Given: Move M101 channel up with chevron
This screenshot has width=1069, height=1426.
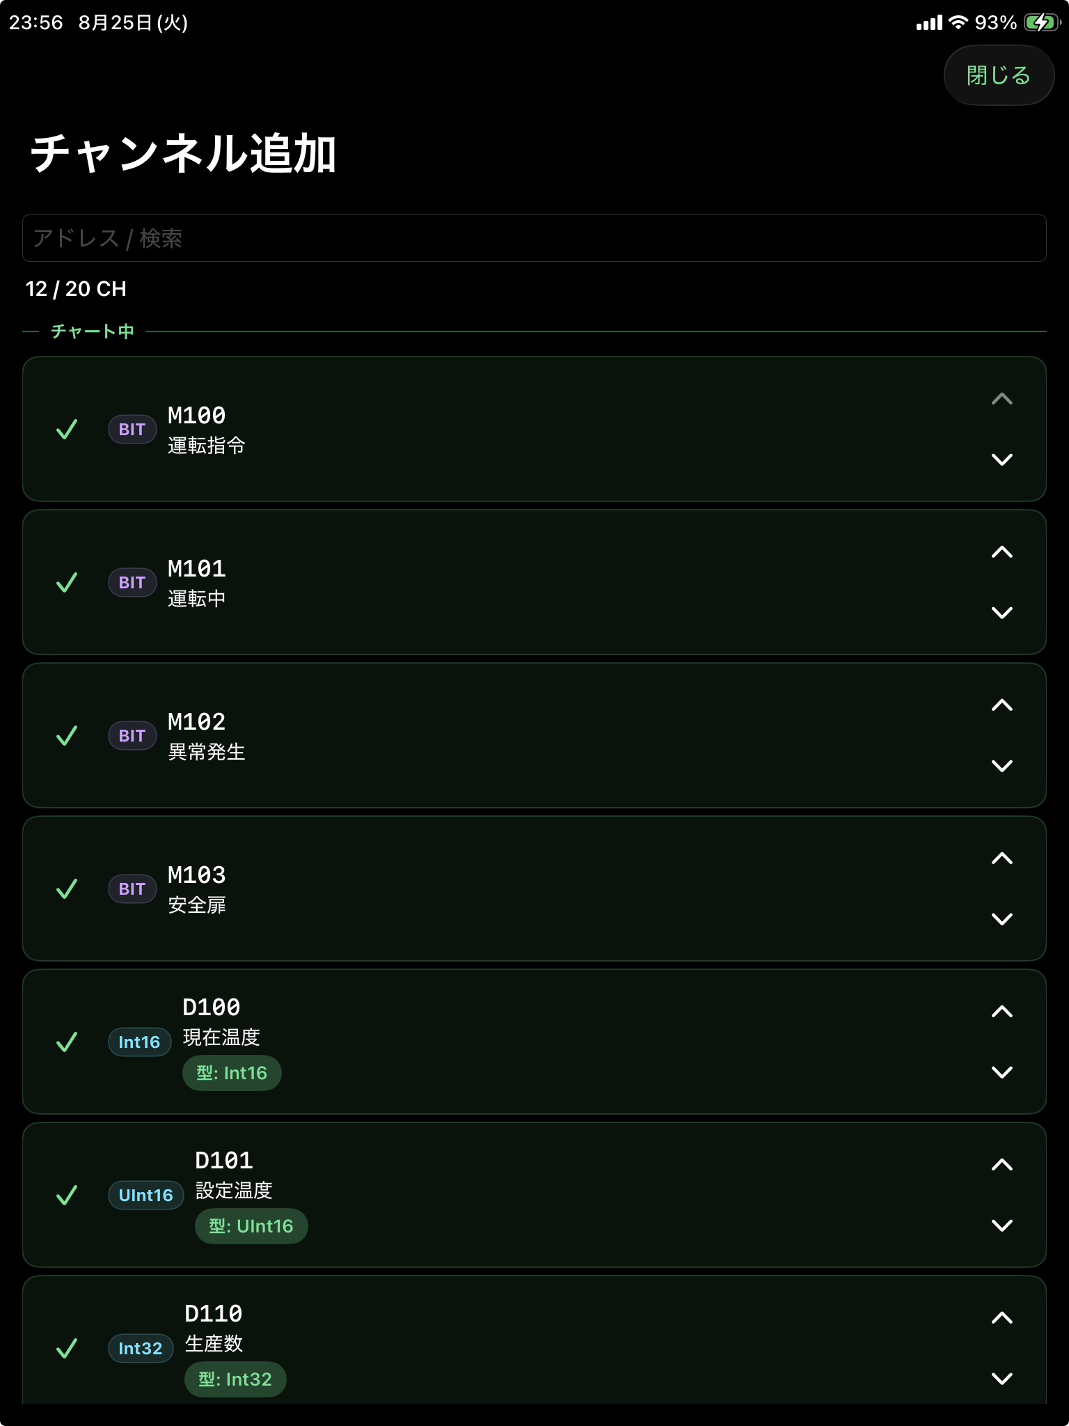Looking at the screenshot, I should pyautogui.click(x=1001, y=552).
